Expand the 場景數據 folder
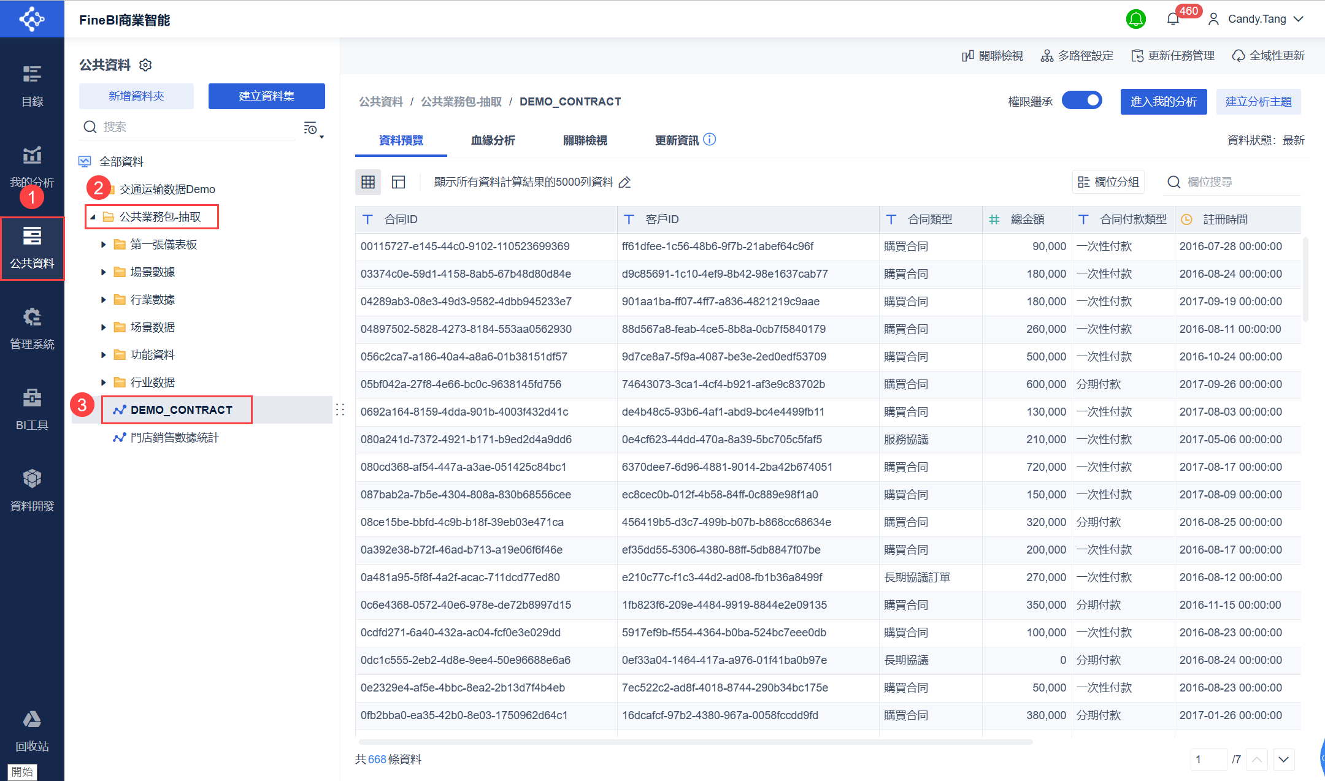The image size is (1325, 781). pyautogui.click(x=104, y=272)
